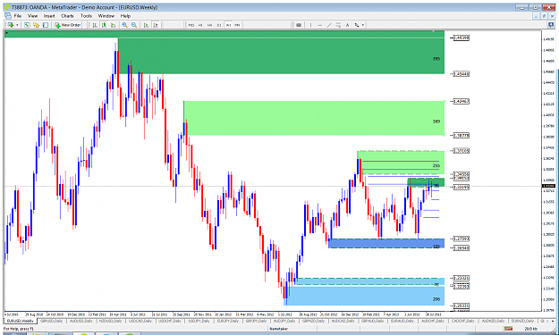Image resolution: width=559 pixels, height=335 pixels.
Task: Switch to the EURJPY,Daily chart tab
Action: 227,321
